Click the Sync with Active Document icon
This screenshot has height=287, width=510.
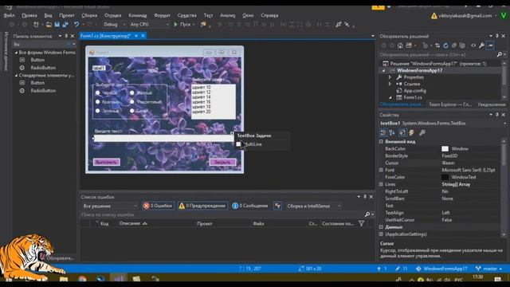tap(437, 45)
